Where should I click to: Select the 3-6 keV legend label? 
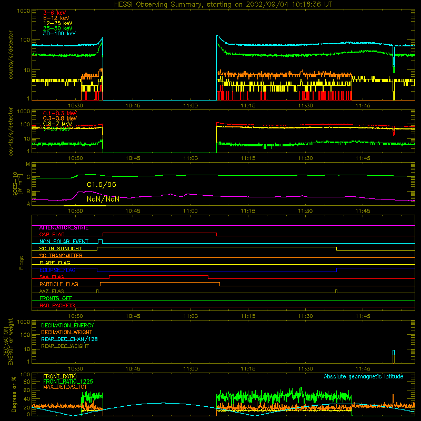[x=55, y=13]
